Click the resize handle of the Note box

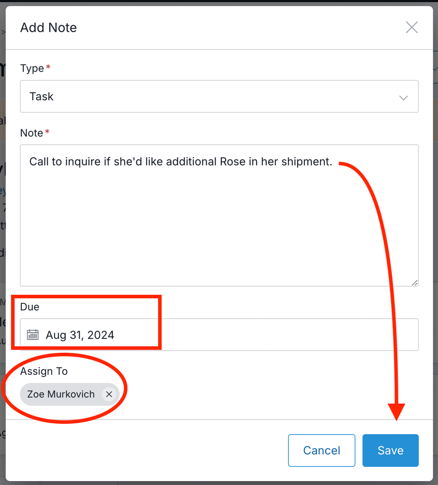click(x=414, y=283)
